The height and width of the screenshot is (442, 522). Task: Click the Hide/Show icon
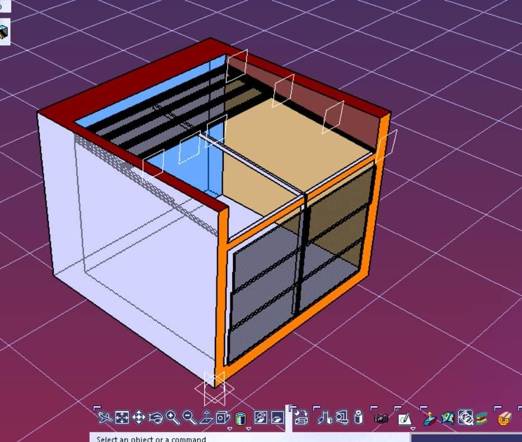tap(261, 417)
